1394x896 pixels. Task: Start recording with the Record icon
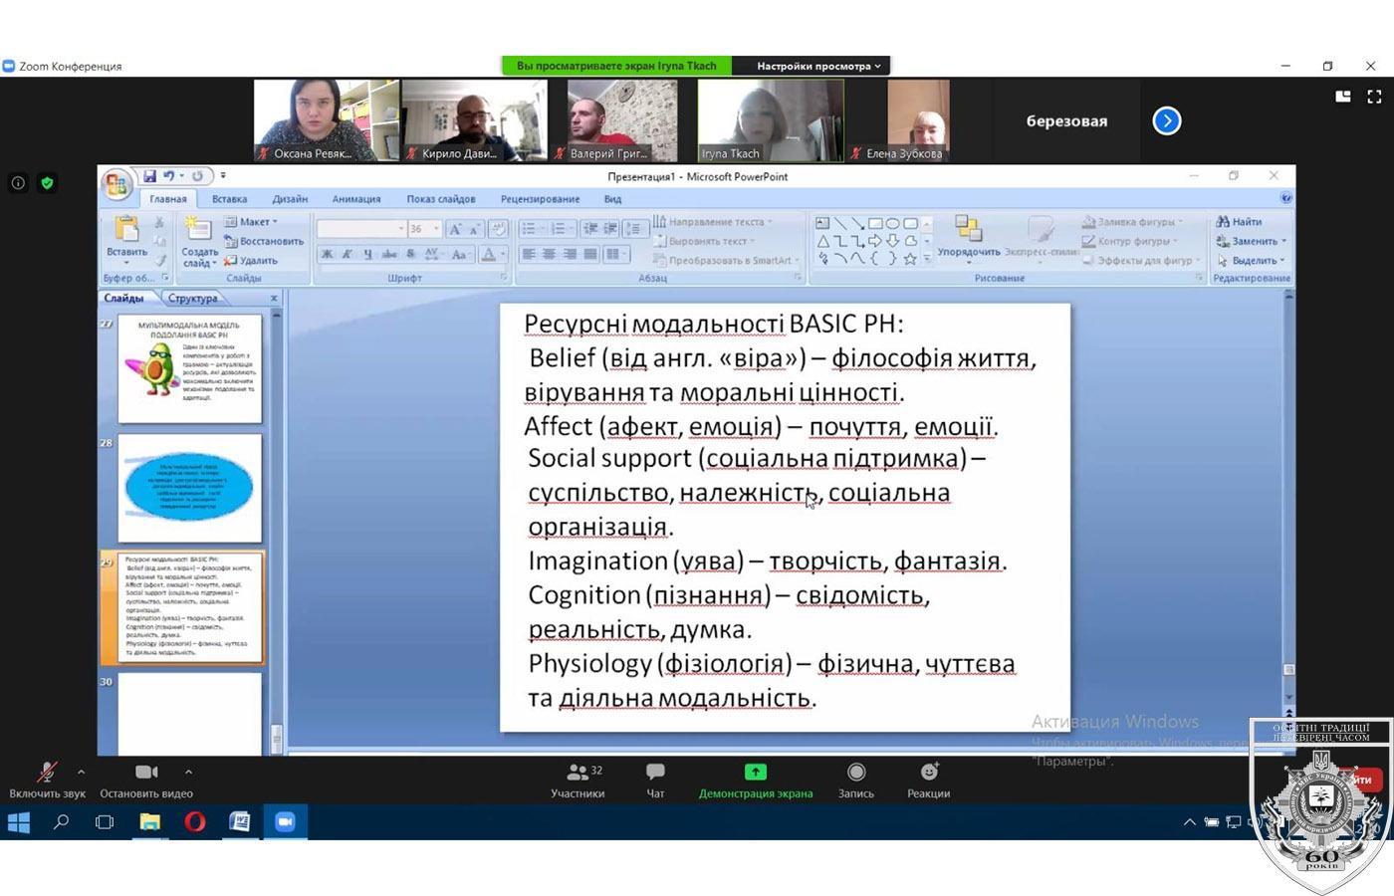[x=855, y=773]
